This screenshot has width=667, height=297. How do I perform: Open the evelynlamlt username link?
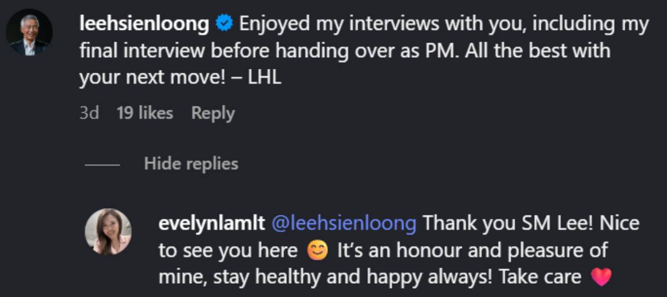(x=211, y=224)
